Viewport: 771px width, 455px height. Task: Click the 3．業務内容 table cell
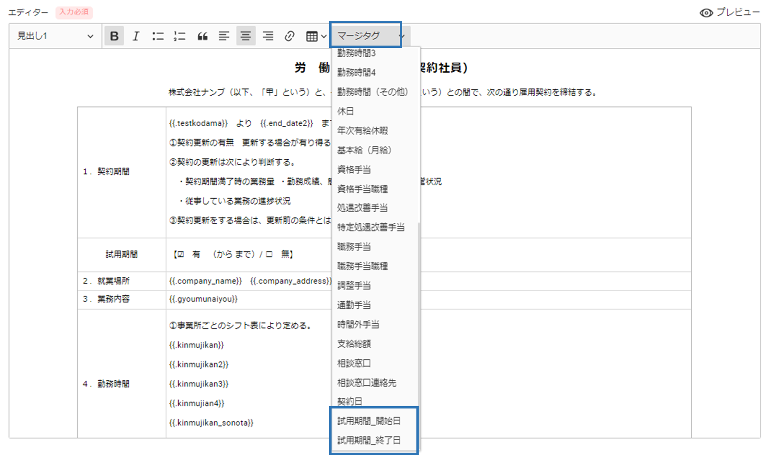click(122, 299)
